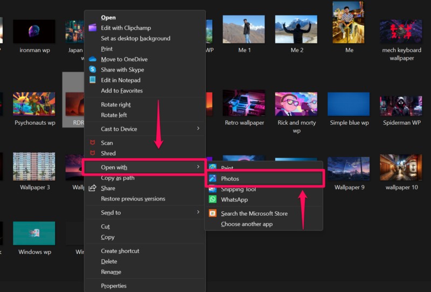Select the Simple blue wp thumbnail
This screenshot has height=292, width=431.
pyautogui.click(x=349, y=104)
